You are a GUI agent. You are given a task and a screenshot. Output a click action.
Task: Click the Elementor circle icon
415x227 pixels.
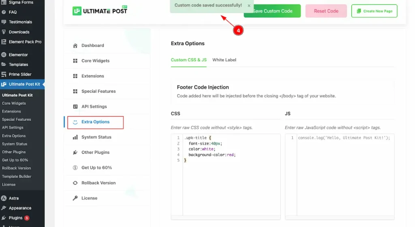(x=4, y=55)
